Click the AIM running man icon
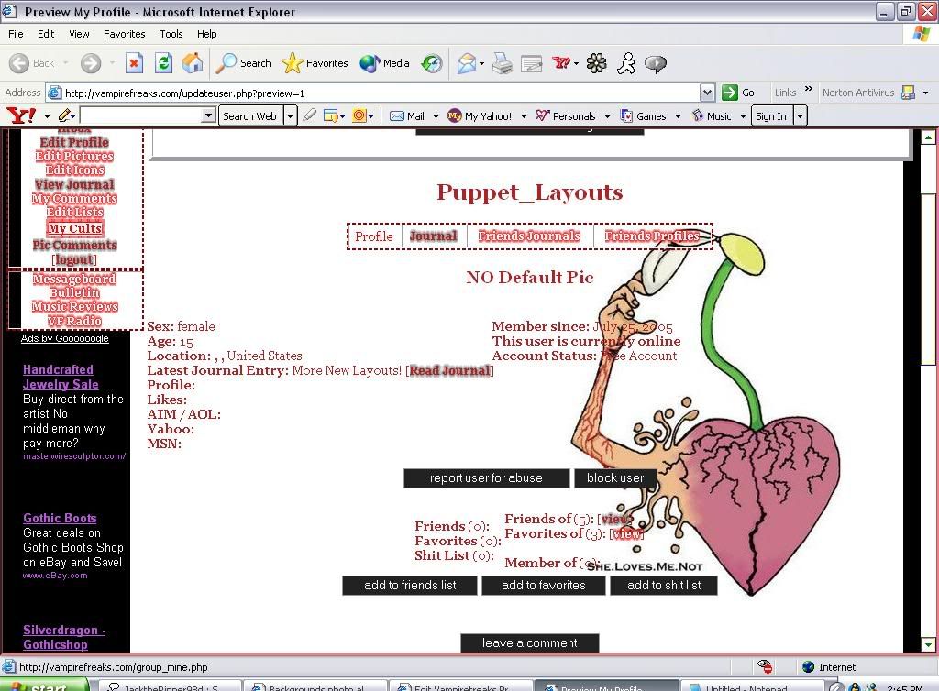The width and height of the screenshot is (939, 691). (x=626, y=63)
